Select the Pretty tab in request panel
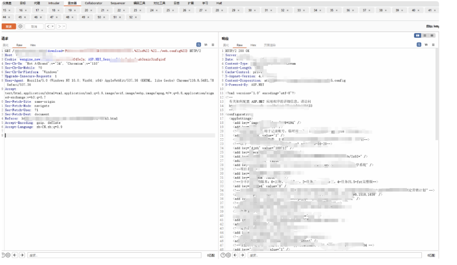Image resolution: width=457 pixels, height=265 pixels. click(x=6, y=45)
